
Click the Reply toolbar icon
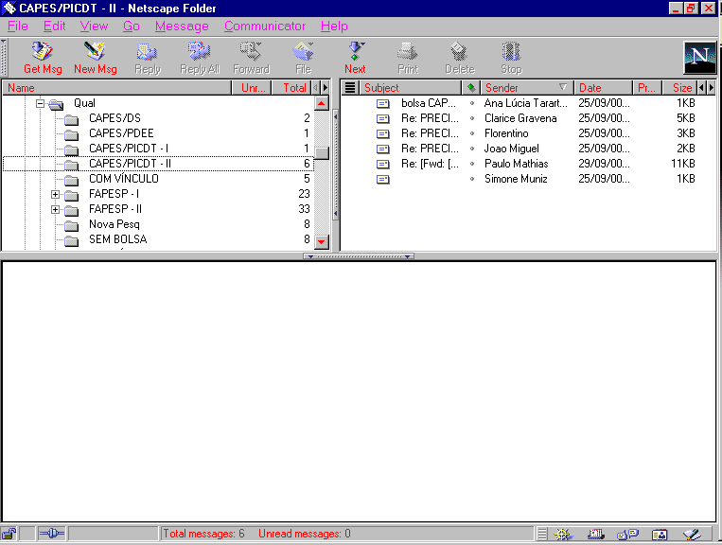[148, 52]
